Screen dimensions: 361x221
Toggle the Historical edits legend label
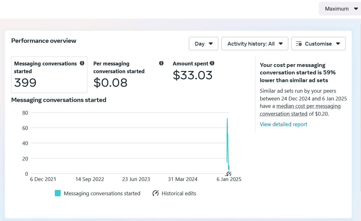[179, 193]
